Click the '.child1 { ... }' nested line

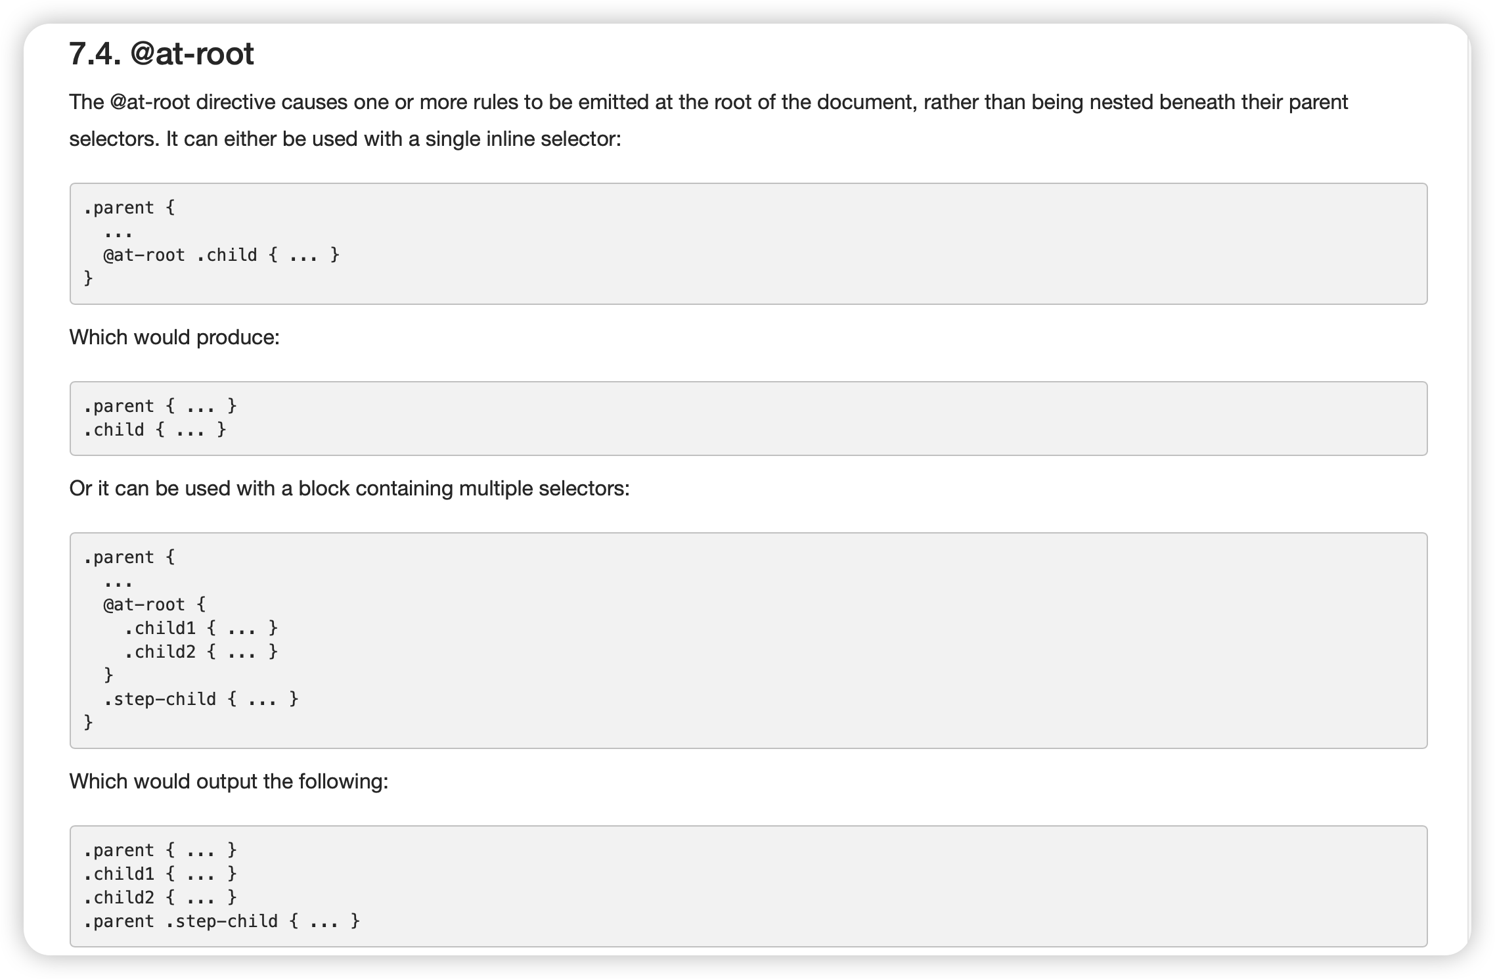(201, 628)
